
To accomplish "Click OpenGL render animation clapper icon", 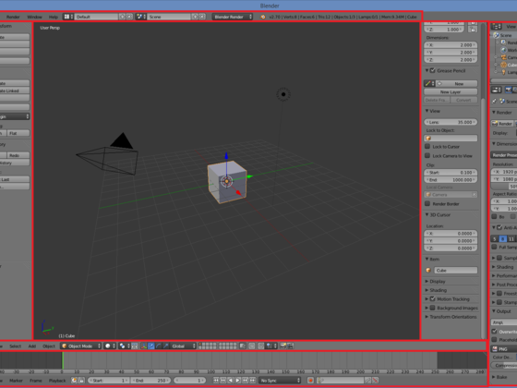I will pyautogui.click(x=290, y=346).
